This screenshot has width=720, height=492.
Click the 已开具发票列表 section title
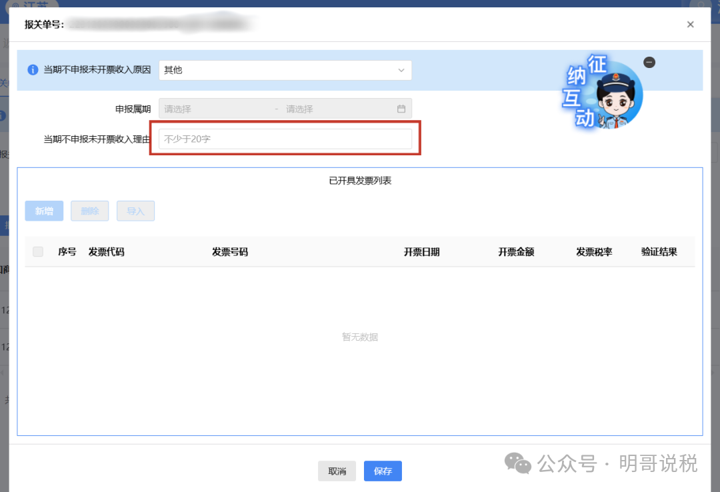click(359, 179)
